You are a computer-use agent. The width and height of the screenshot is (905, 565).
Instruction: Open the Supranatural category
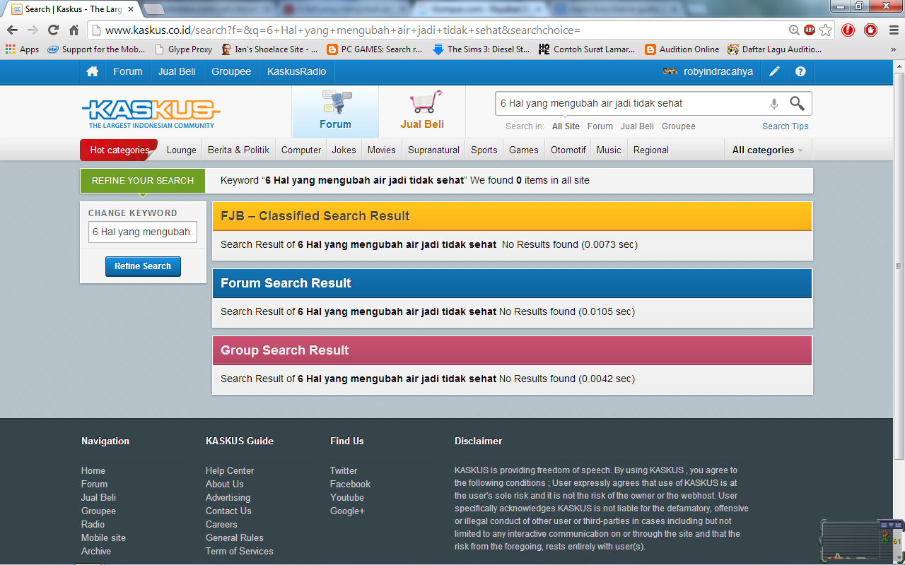coord(433,150)
